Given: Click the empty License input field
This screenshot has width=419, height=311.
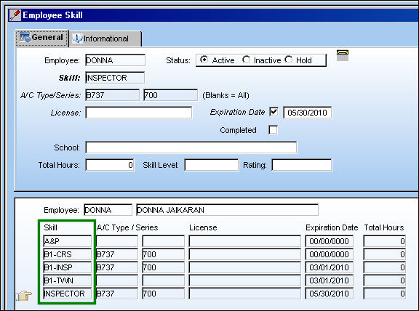Looking at the screenshot, I should click(x=139, y=113).
